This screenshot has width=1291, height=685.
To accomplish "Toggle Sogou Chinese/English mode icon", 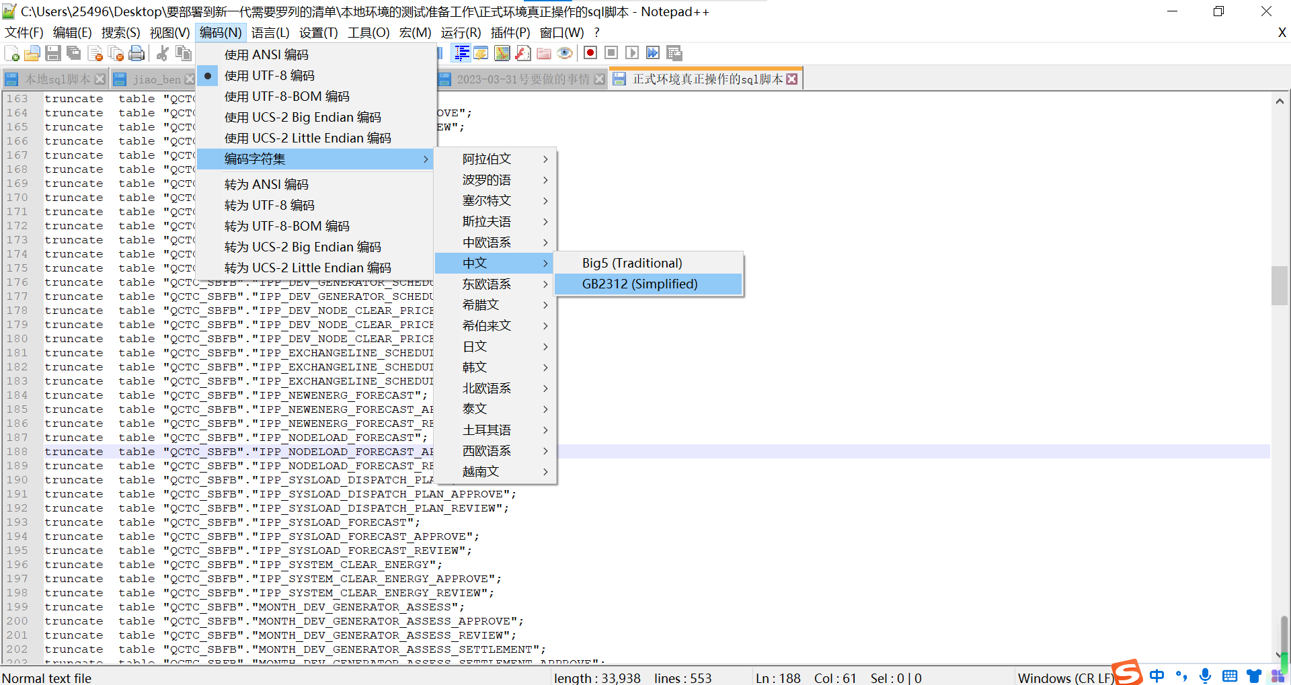I will coord(1157,676).
